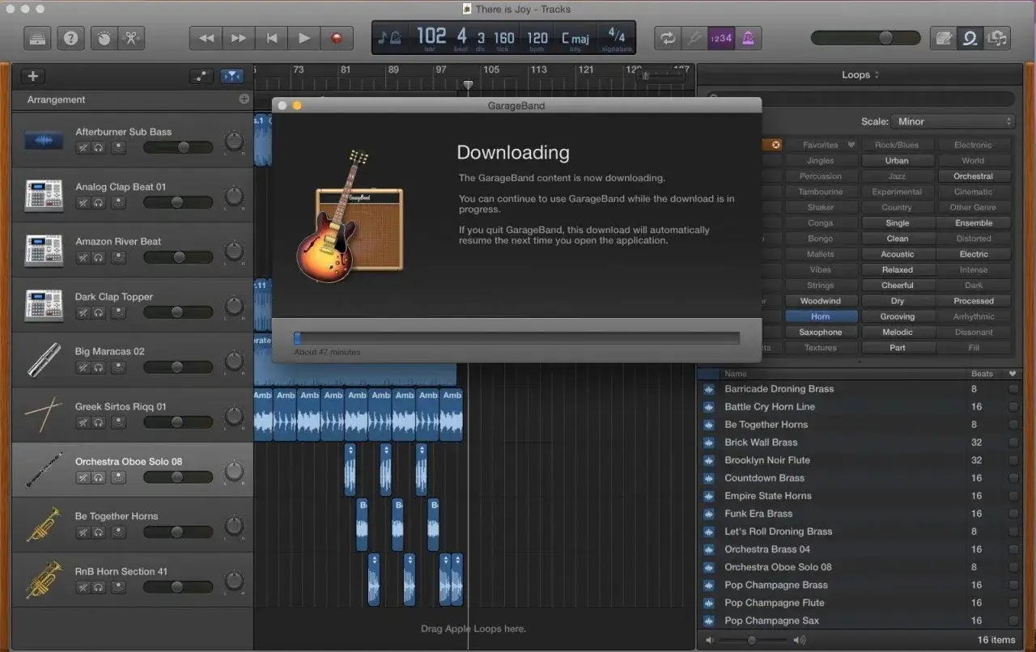Solo the RnB Horn Section 41 track
1036x652 pixels.
[98, 587]
